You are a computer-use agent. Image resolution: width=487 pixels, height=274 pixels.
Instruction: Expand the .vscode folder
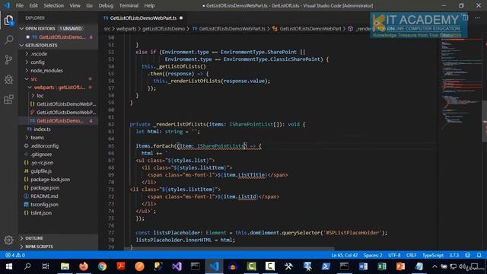coord(39,54)
